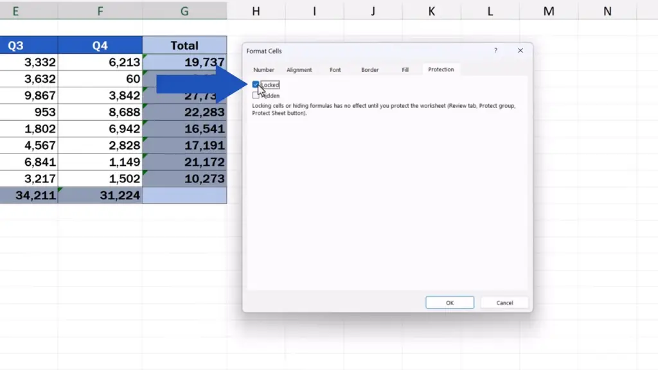
Task: Click the Total header cell
Action: tap(184, 46)
